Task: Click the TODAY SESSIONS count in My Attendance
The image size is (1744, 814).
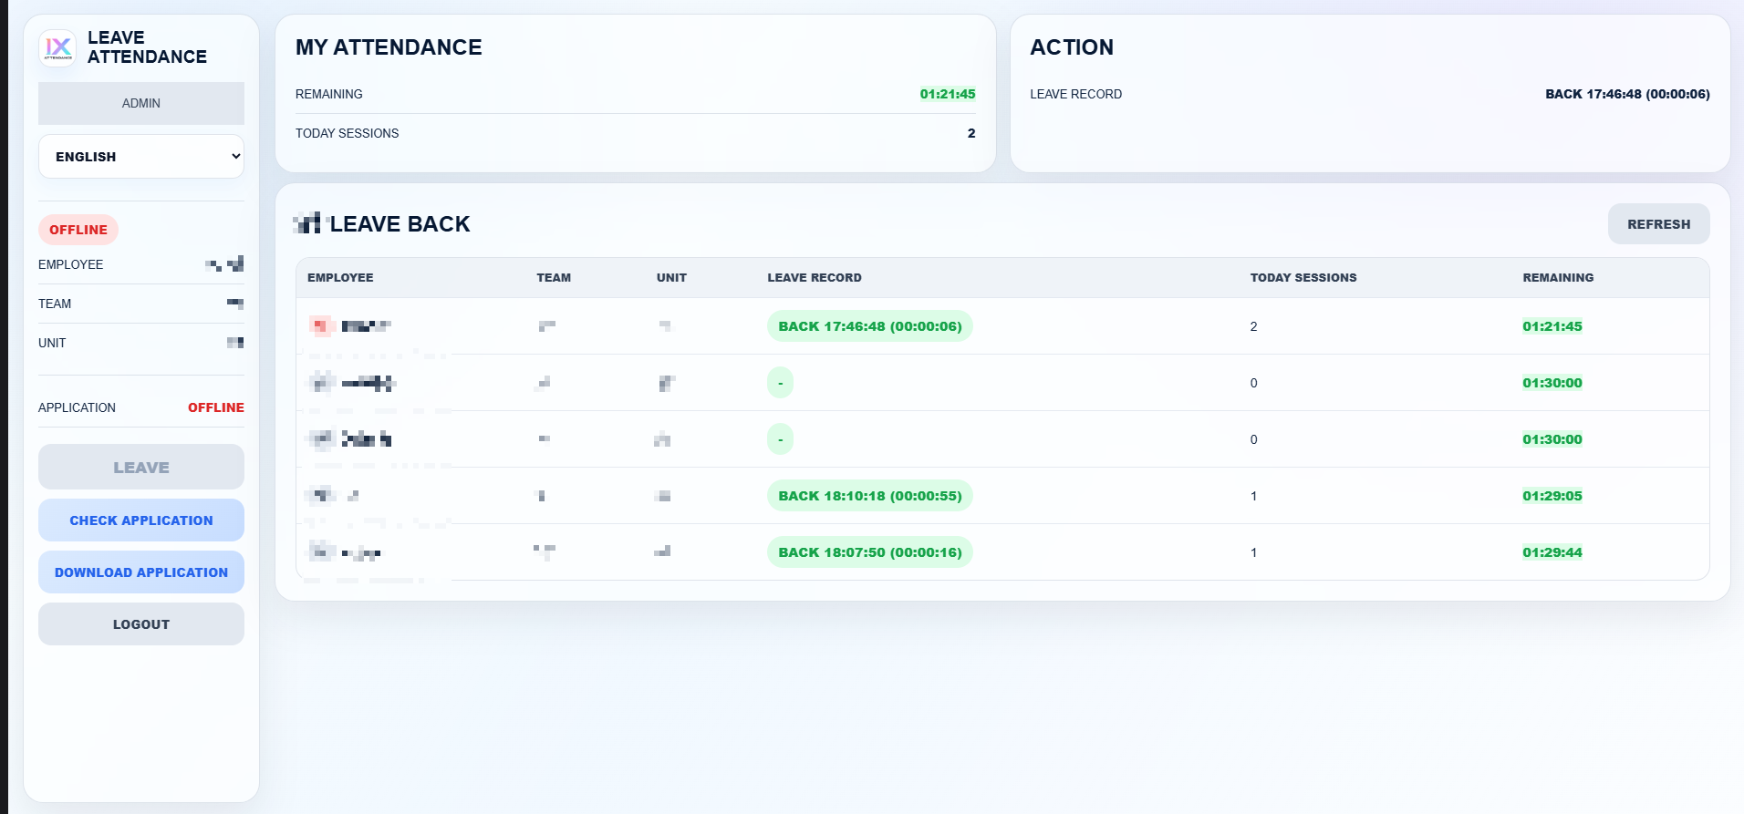Action: 971,133
